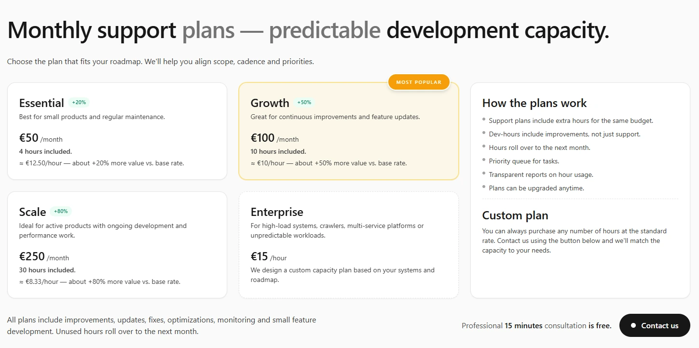Screen dimensions: 699x348
Task: Click the Essential plan heading
Action: tap(41, 103)
